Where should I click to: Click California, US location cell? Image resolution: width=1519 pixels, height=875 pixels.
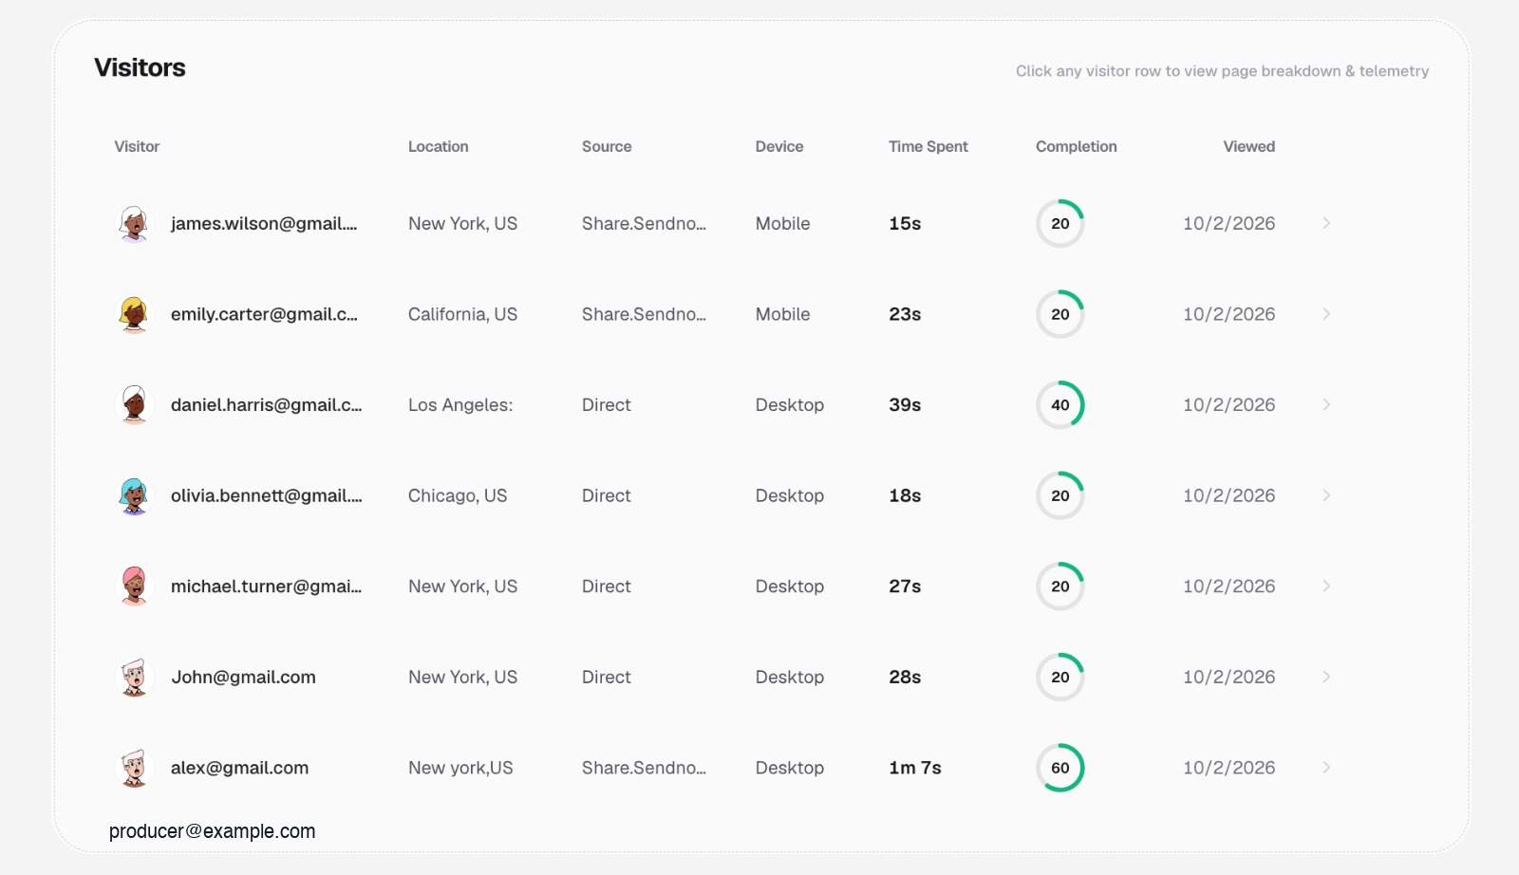(462, 314)
